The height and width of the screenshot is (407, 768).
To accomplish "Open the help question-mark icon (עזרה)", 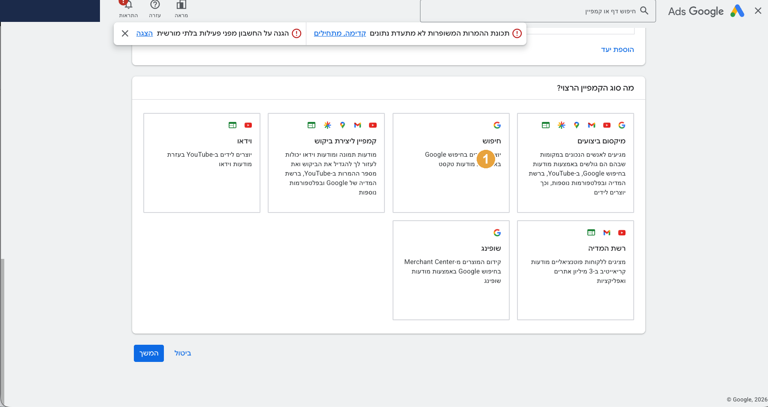I will (155, 5).
